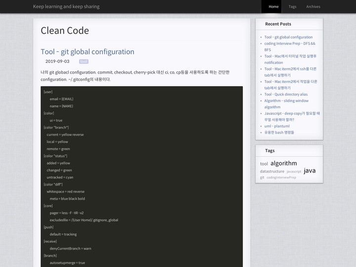The height and width of the screenshot is (267, 356).
Task: Open recent post 'Algorithm - sliding window algorithm'
Action: 286,103
